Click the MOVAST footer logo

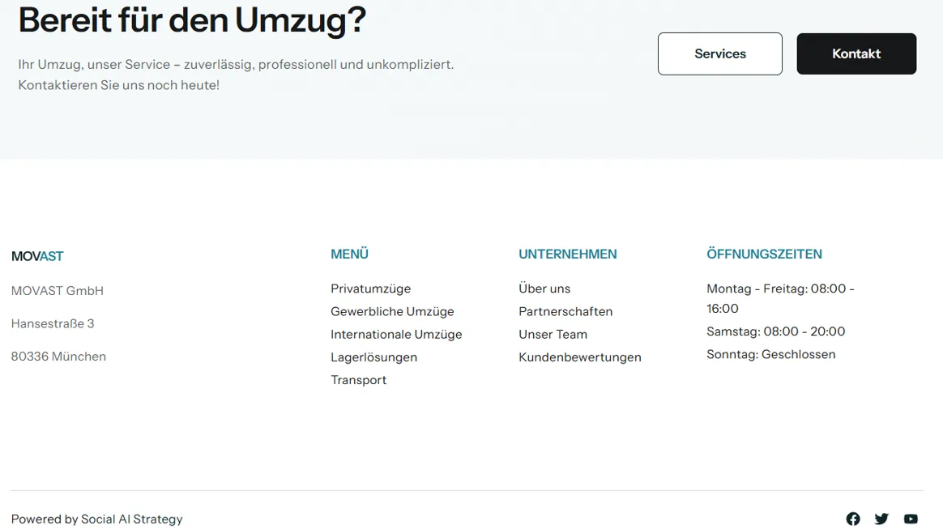[37, 256]
